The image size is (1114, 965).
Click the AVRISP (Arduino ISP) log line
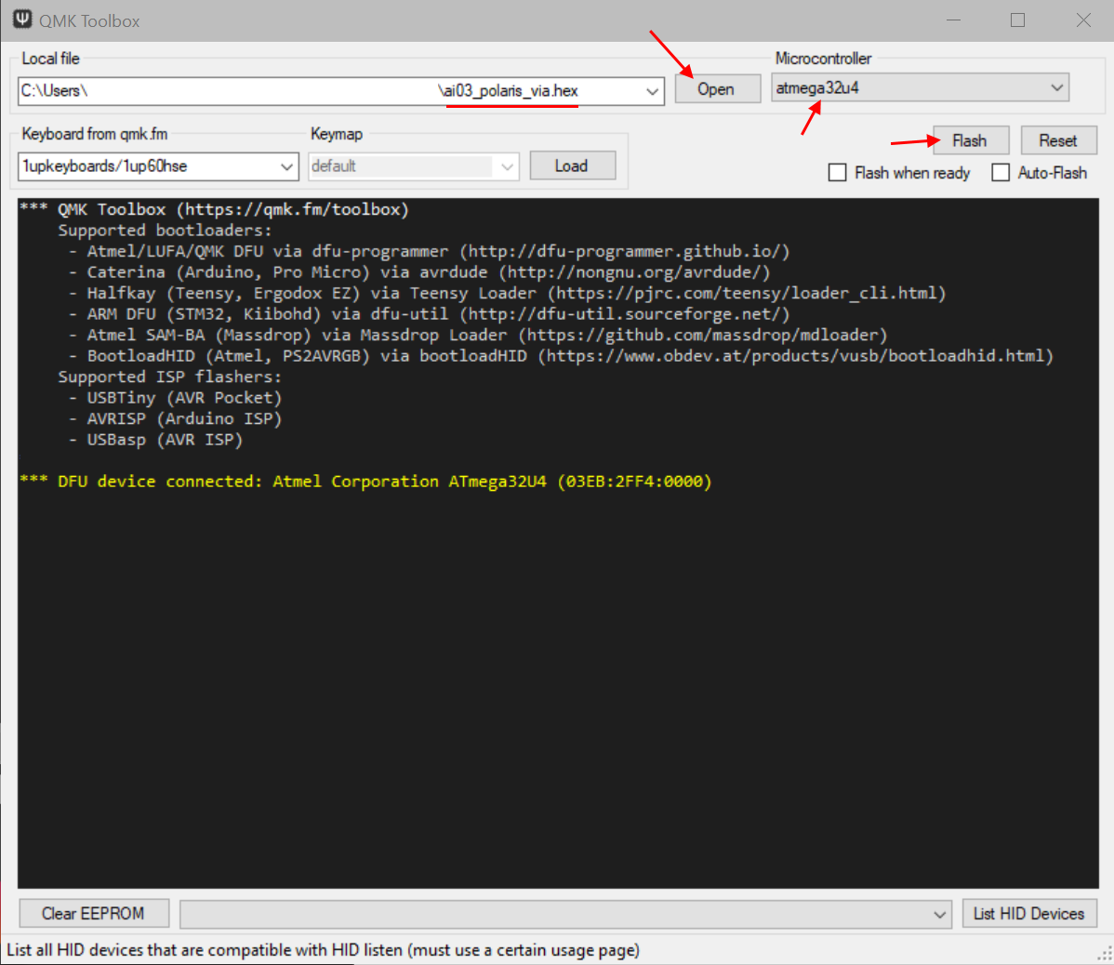(x=176, y=419)
